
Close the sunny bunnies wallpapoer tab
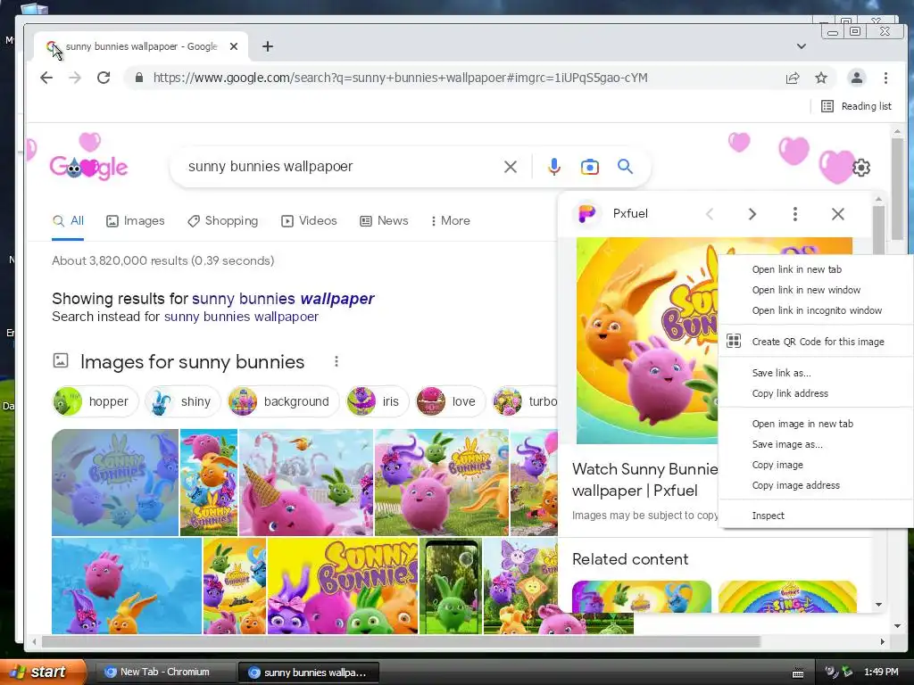pos(234,46)
